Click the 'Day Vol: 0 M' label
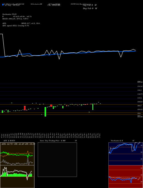The width and height of the screenshot is (143, 188). pos(90,9)
